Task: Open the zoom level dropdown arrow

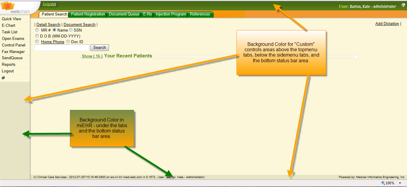Action: coord(400,183)
